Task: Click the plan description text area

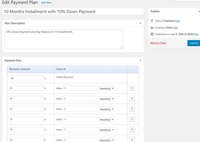Action: 63,39
